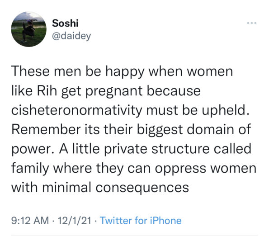Select the word cisheteronormativity in the tweet
Screen dimensions: 269x236
pyautogui.click(x=77, y=110)
